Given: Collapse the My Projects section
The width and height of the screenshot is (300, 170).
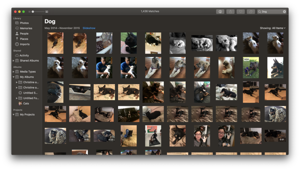Looking at the screenshot, I should pos(13,115).
